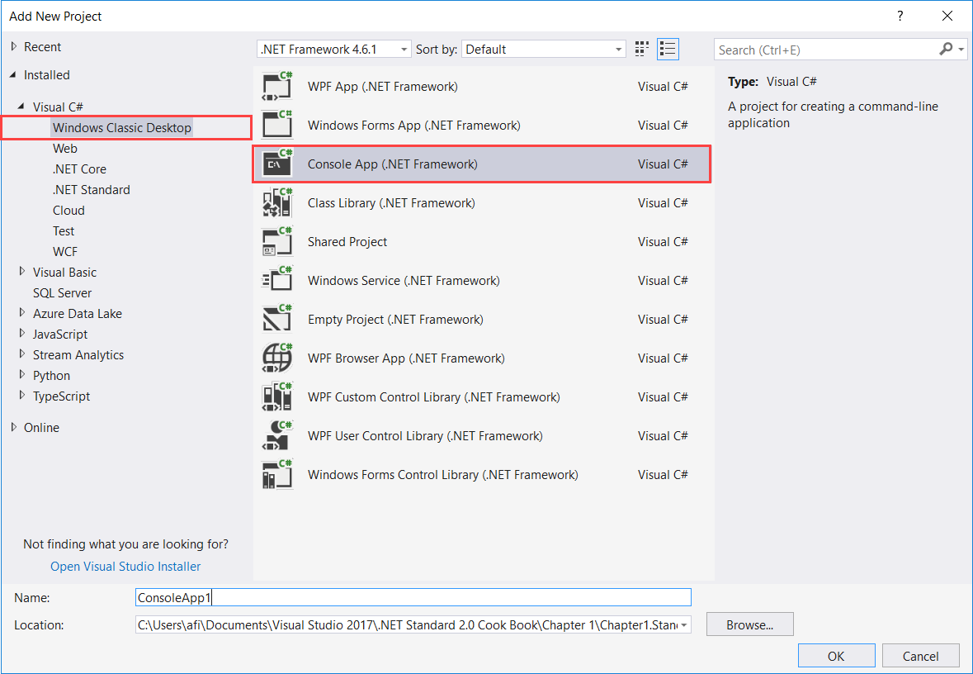Click the WPF Browser App globe icon

(x=276, y=358)
